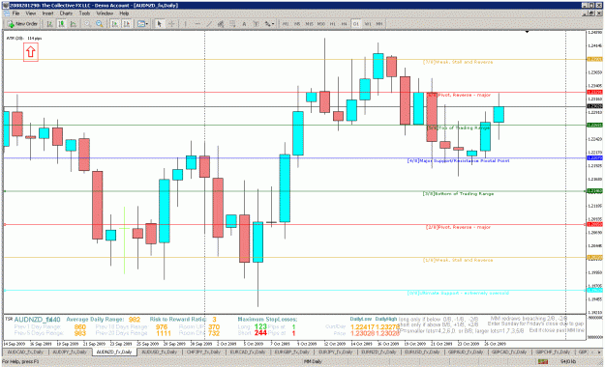This screenshot has height=367, width=605.
Task: Open the View menu
Action: click(x=31, y=14)
